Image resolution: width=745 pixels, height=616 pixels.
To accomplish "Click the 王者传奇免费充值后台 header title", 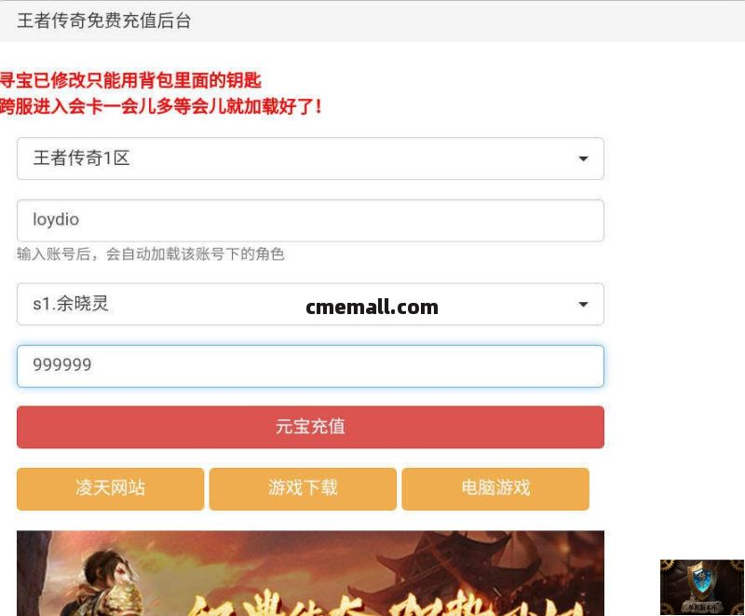I will pyautogui.click(x=103, y=21).
